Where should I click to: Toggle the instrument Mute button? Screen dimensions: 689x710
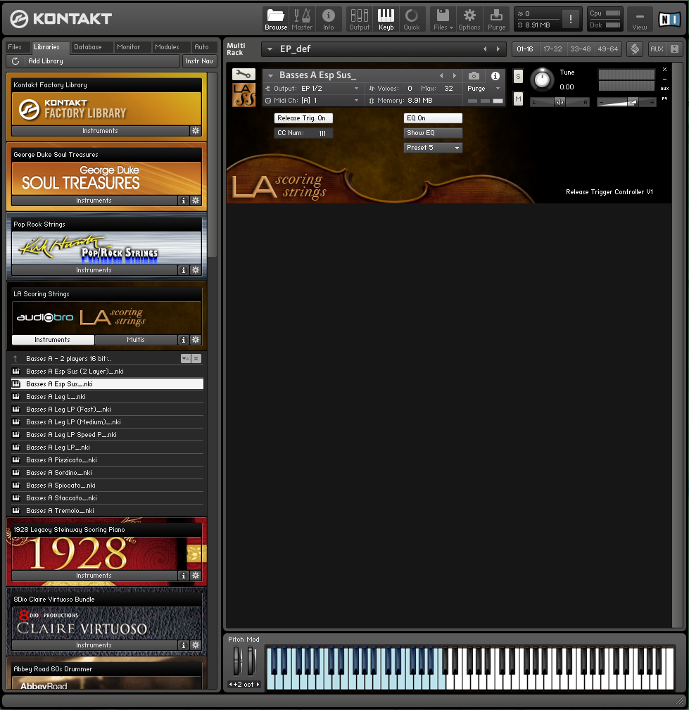coord(518,99)
